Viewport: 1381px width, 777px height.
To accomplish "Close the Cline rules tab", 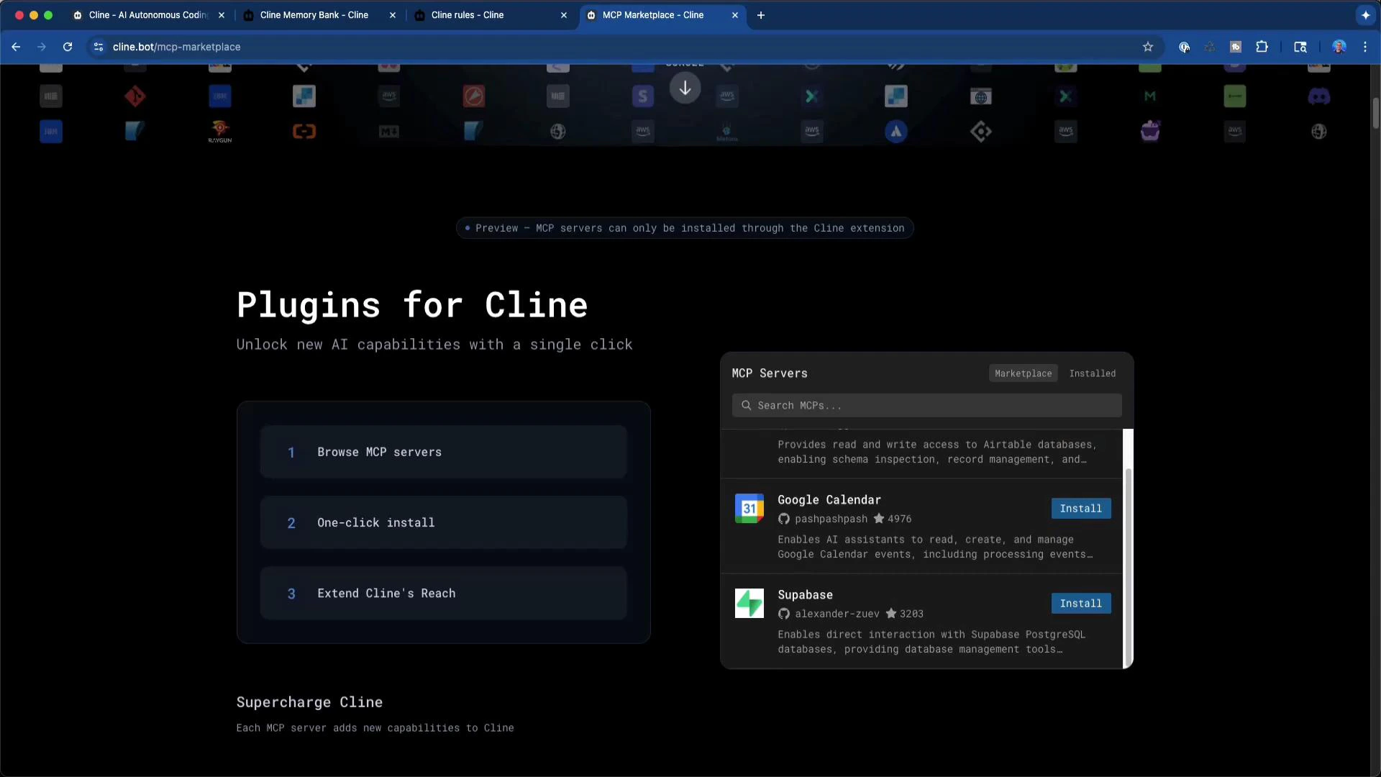I will [x=563, y=14].
